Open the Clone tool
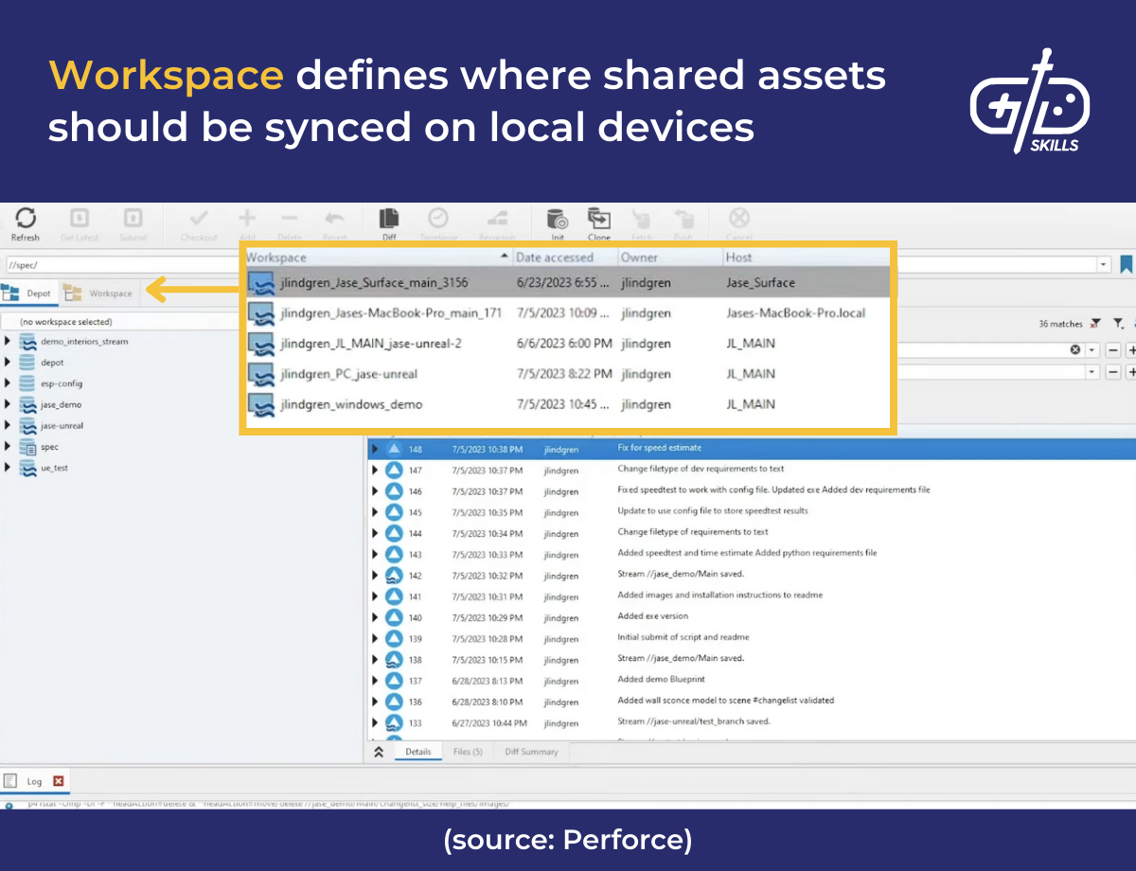The width and height of the screenshot is (1136, 871). 598,218
